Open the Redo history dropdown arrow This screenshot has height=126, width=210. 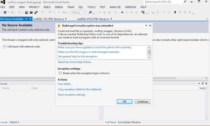point(54,12)
